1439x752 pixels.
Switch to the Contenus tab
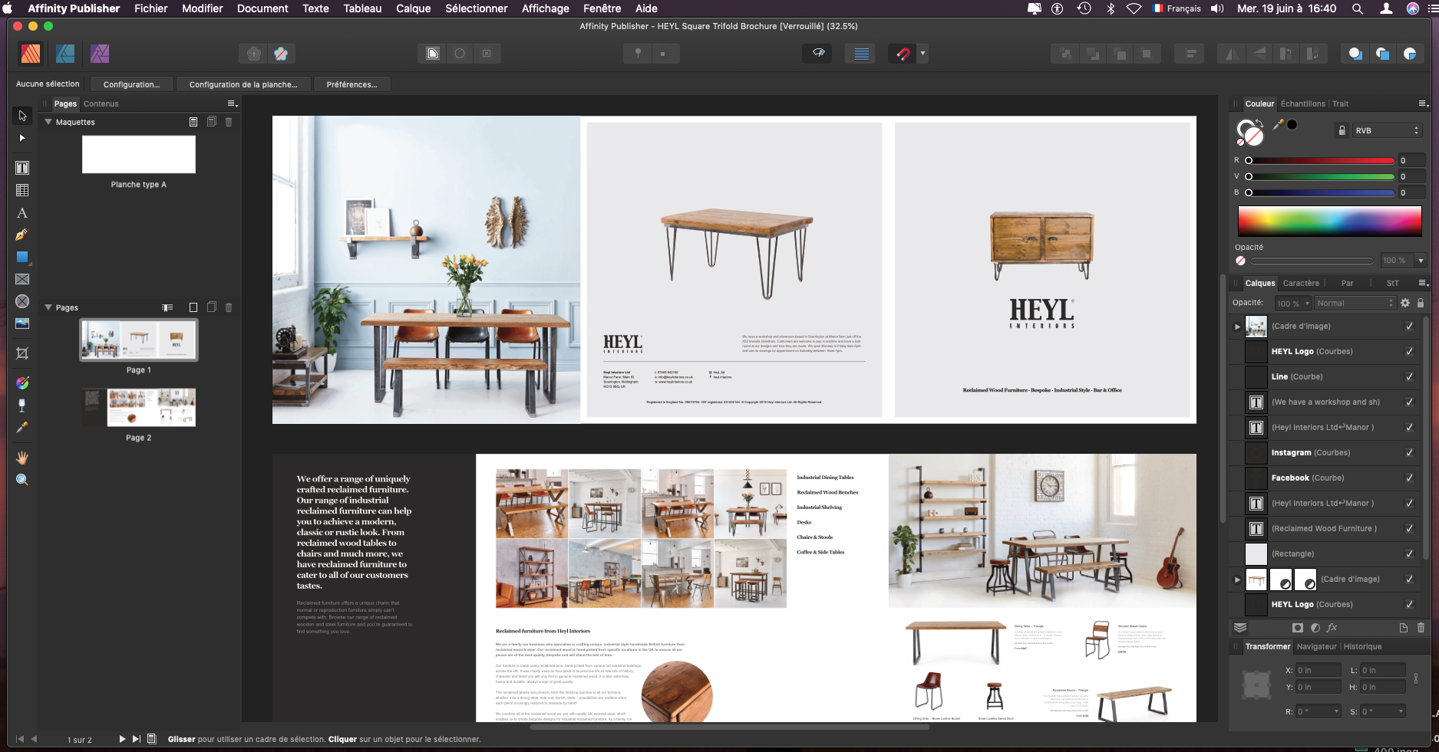click(x=101, y=103)
